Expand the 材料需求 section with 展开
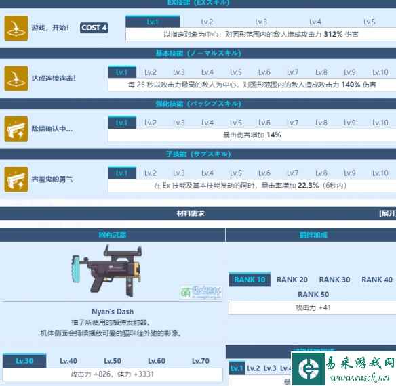396x386 pixels. [387, 213]
